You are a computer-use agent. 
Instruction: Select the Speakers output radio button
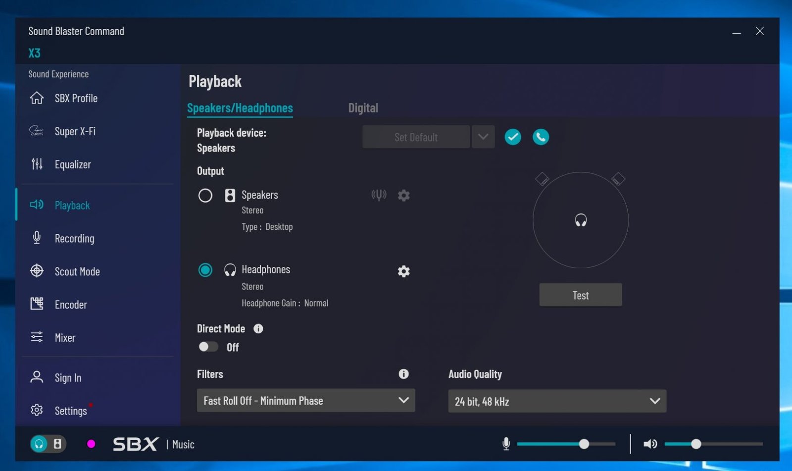205,195
